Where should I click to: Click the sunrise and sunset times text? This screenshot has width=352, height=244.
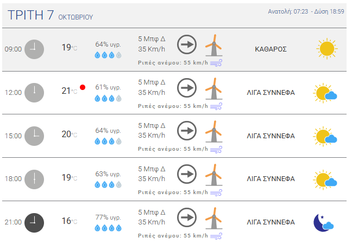click(306, 11)
